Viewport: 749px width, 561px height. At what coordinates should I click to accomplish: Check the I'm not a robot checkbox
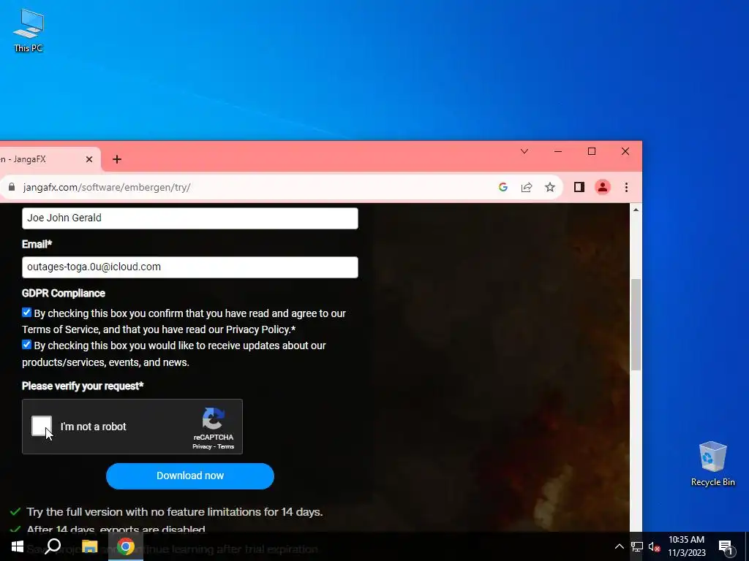click(x=42, y=426)
